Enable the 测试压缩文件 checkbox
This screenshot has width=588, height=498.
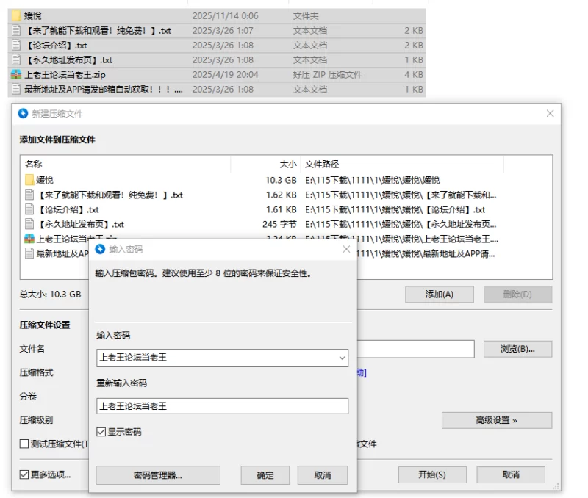click(24, 444)
